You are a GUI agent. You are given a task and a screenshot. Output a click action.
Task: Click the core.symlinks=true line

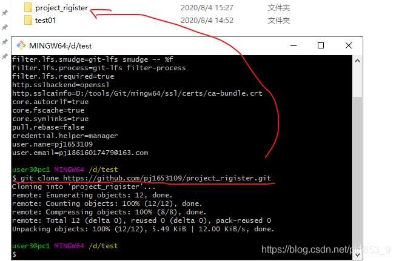[x=50, y=119]
